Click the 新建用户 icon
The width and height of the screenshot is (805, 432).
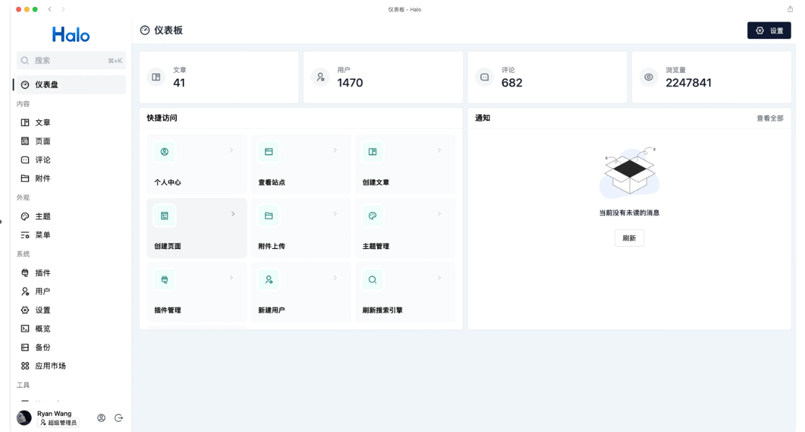tap(269, 280)
